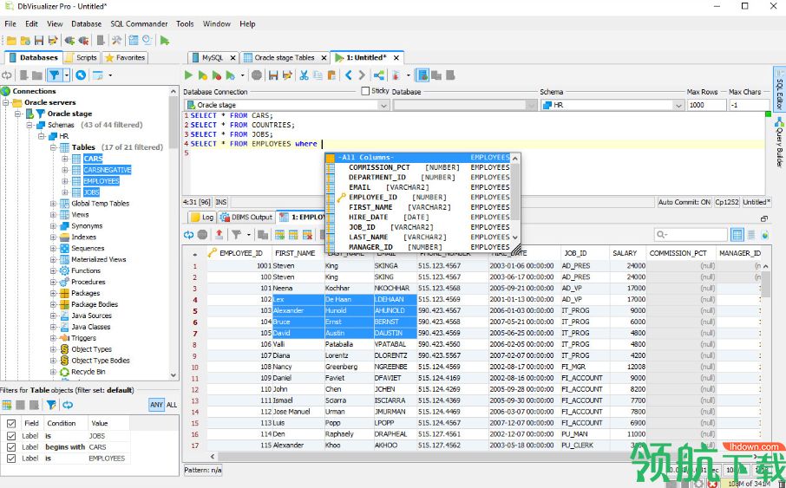Click the filter funnel in result grid toolbar
786x488 pixels.
coord(236,235)
